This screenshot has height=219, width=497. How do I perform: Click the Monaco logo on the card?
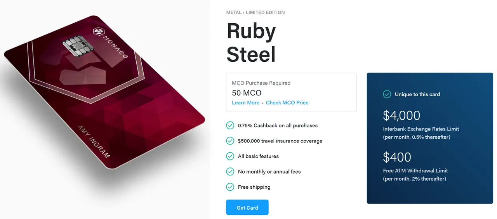coord(97,32)
